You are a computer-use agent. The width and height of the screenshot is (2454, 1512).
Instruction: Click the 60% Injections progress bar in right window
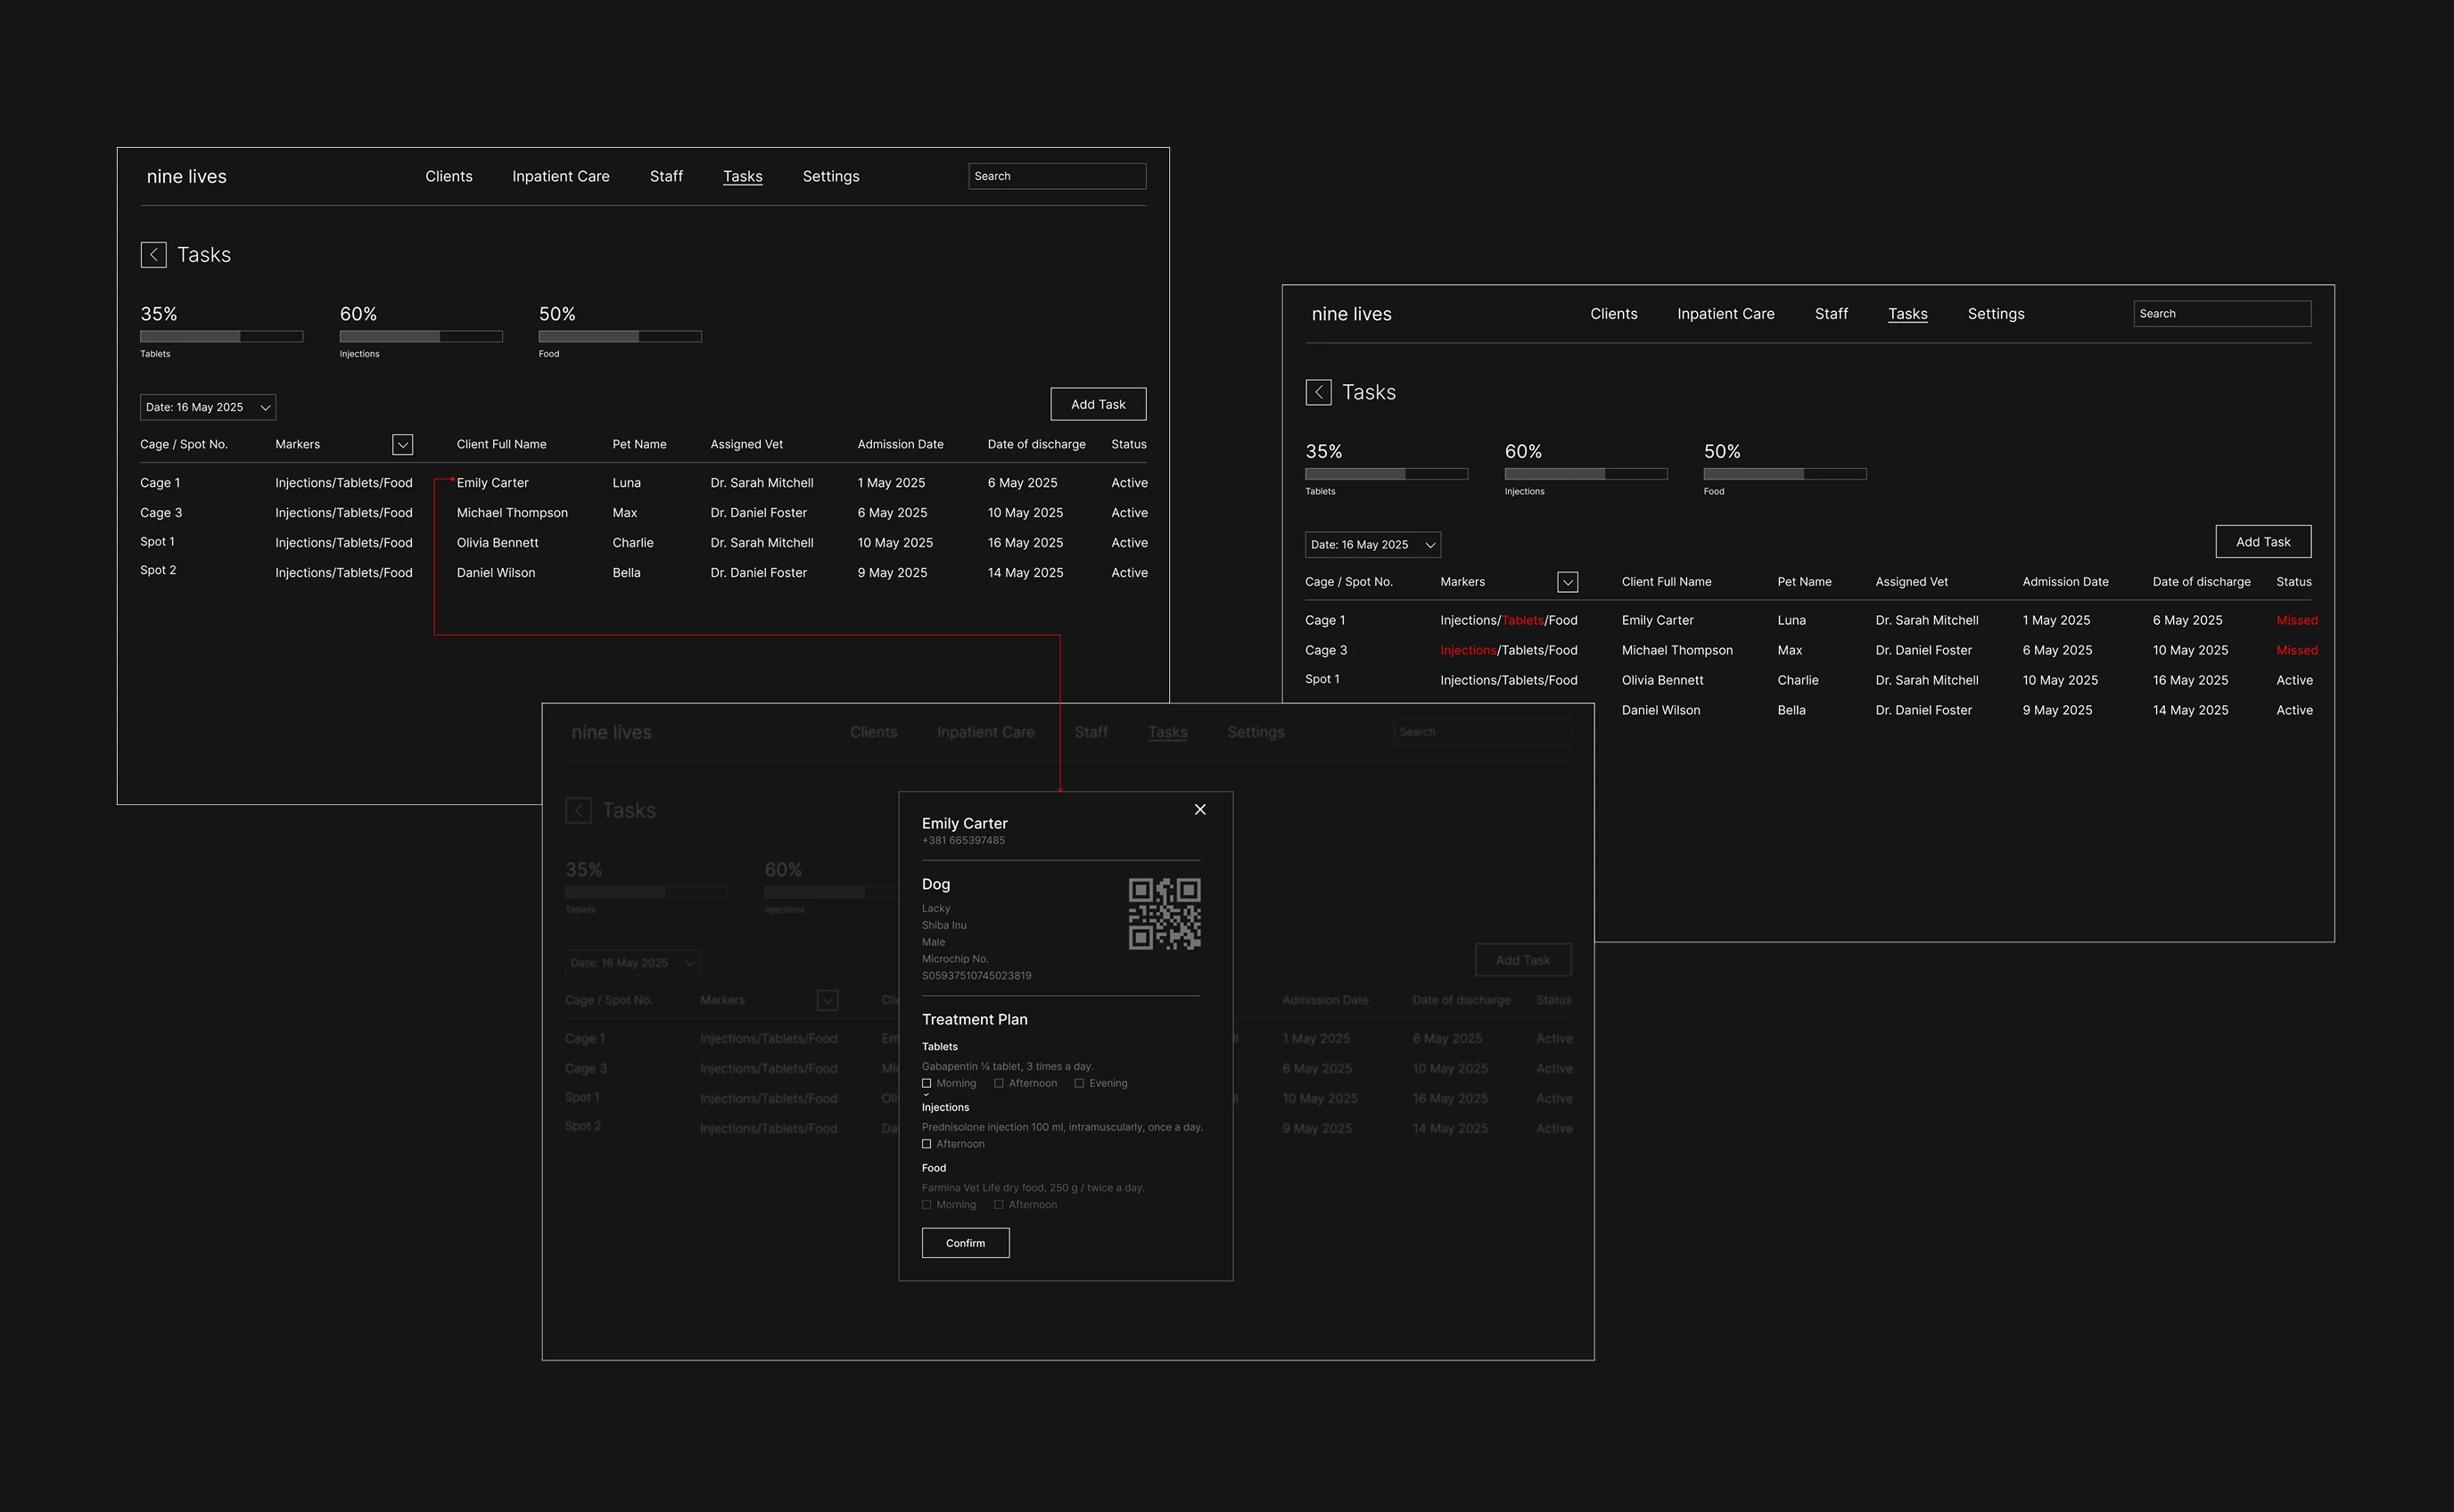[1586, 474]
